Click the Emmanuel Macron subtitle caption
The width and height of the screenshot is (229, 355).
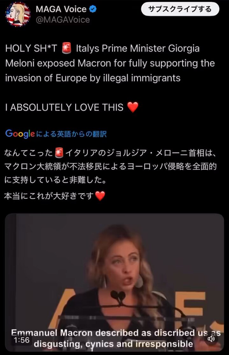[115, 338]
